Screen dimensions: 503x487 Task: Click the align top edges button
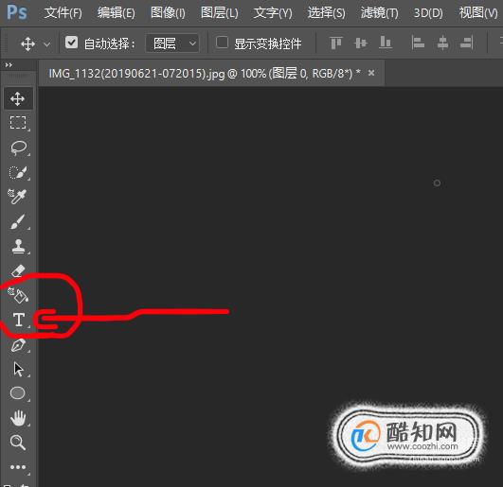click(336, 43)
